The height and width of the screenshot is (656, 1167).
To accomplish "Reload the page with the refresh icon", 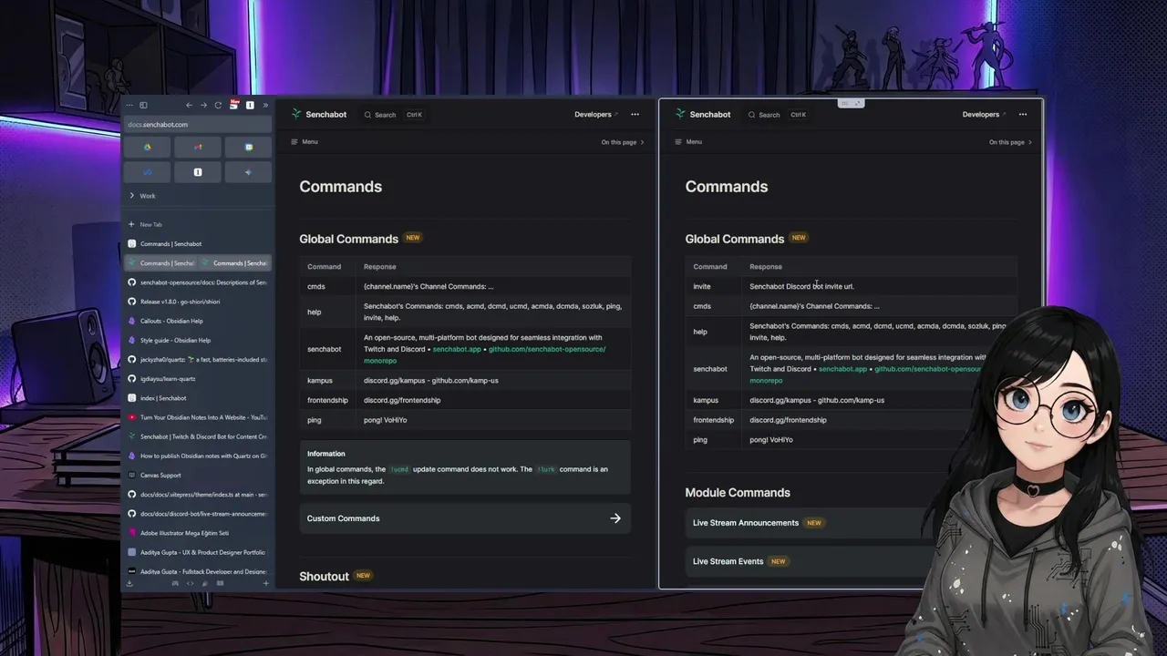I will [x=218, y=105].
